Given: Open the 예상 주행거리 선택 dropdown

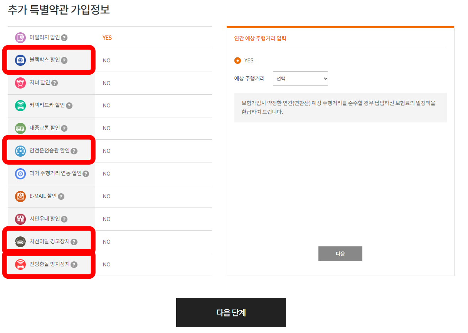Looking at the screenshot, I should 300,78.
